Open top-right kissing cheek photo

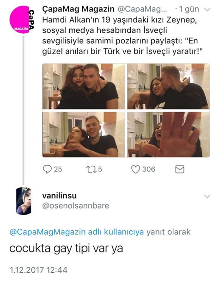169,86
